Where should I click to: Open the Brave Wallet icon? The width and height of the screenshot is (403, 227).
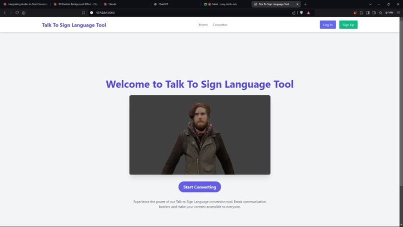point(374,13)
